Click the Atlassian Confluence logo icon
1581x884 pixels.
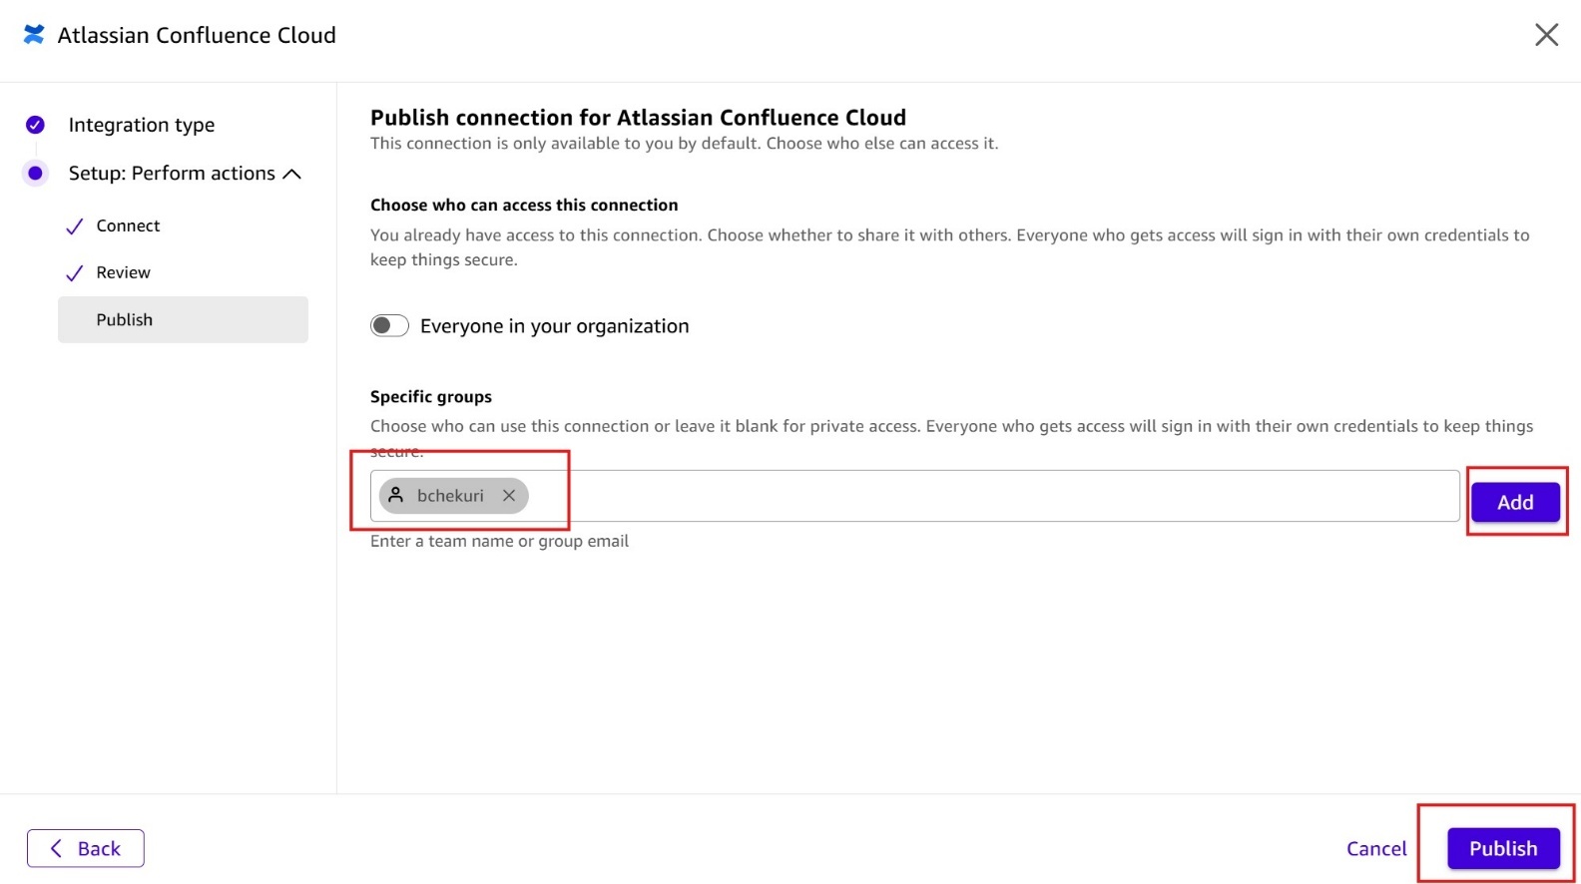pos(34,35)
